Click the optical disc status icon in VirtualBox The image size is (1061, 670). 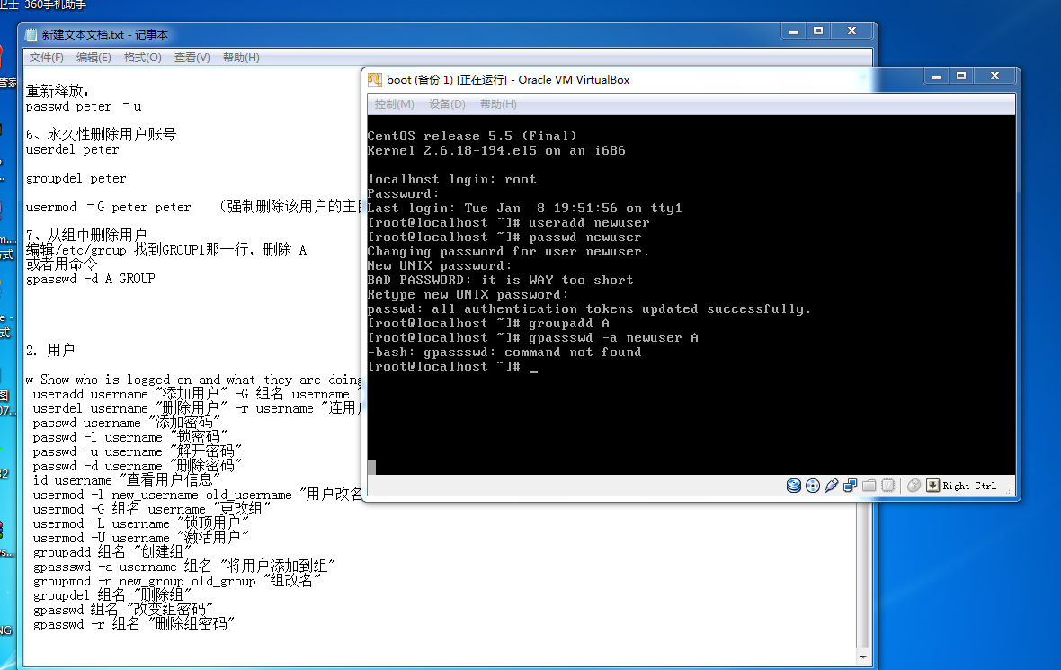pyautogui.click(x=813, y=486)
